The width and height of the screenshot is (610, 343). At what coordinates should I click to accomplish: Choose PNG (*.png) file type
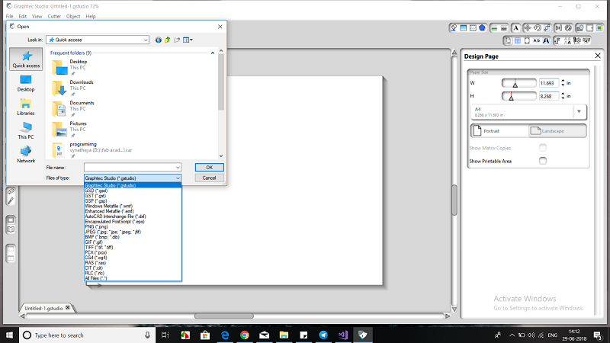97,226
